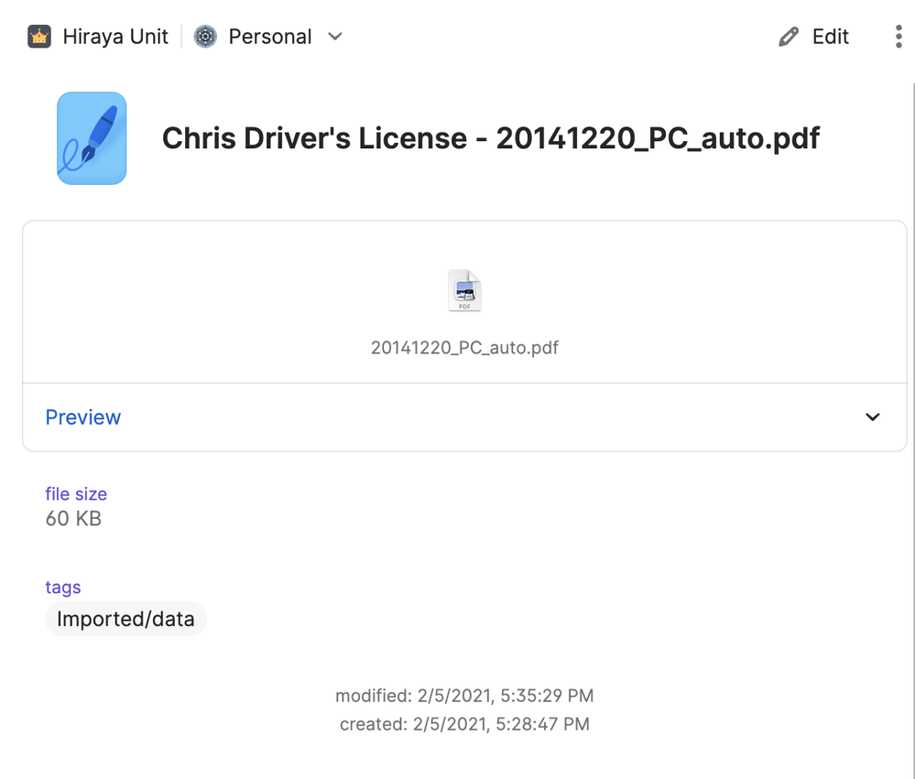Click the pencil icon beside Edit
The image size is (915, 779).
click(789, 37)
